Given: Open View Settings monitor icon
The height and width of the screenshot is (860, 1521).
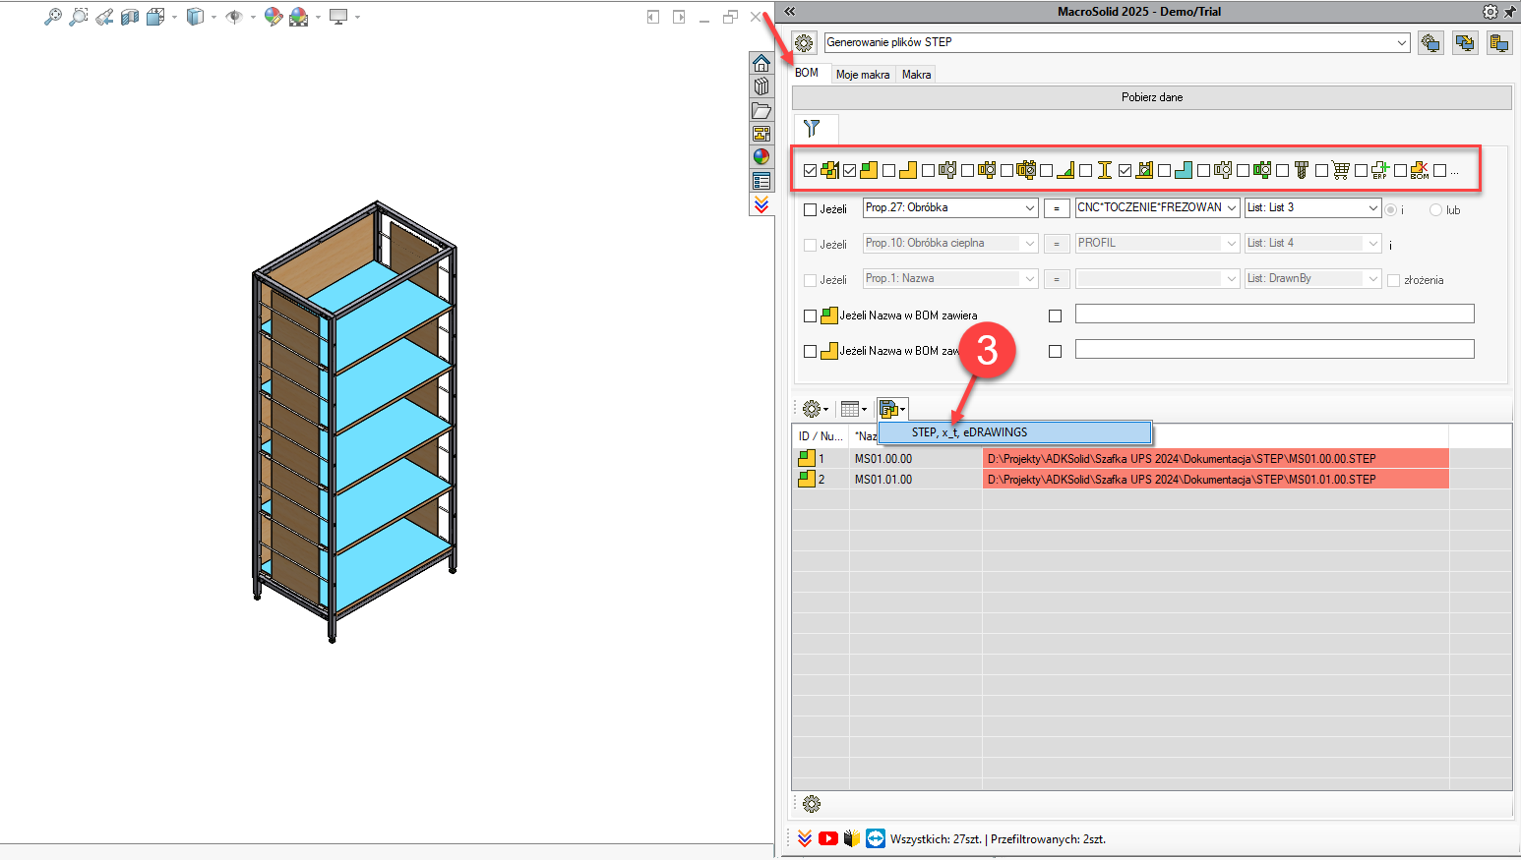Looking at the screenshot, I should point(338,17).
